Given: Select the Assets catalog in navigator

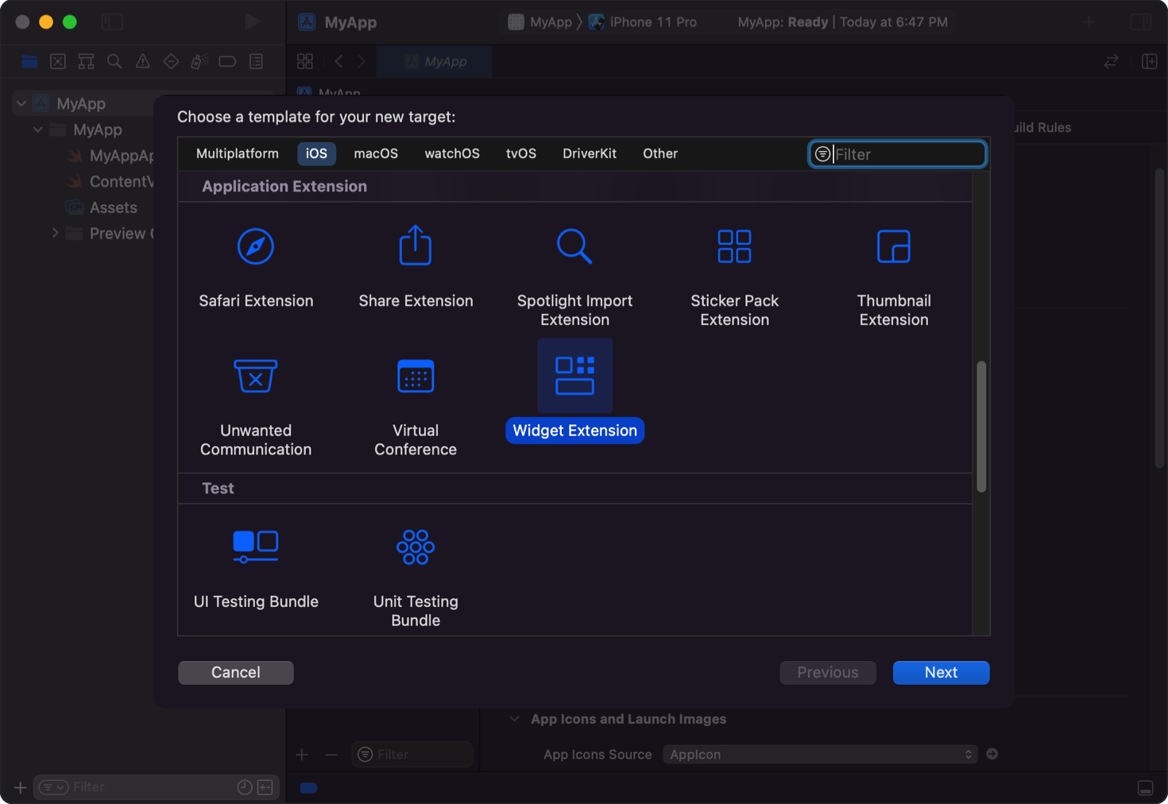Looking at the screenshot, I should coord(102,207).
